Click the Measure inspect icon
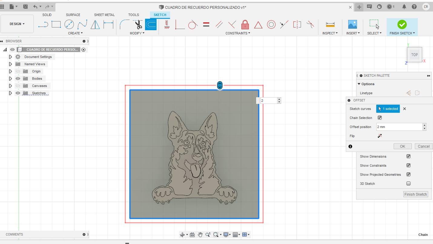 click(x=330, y=24)
